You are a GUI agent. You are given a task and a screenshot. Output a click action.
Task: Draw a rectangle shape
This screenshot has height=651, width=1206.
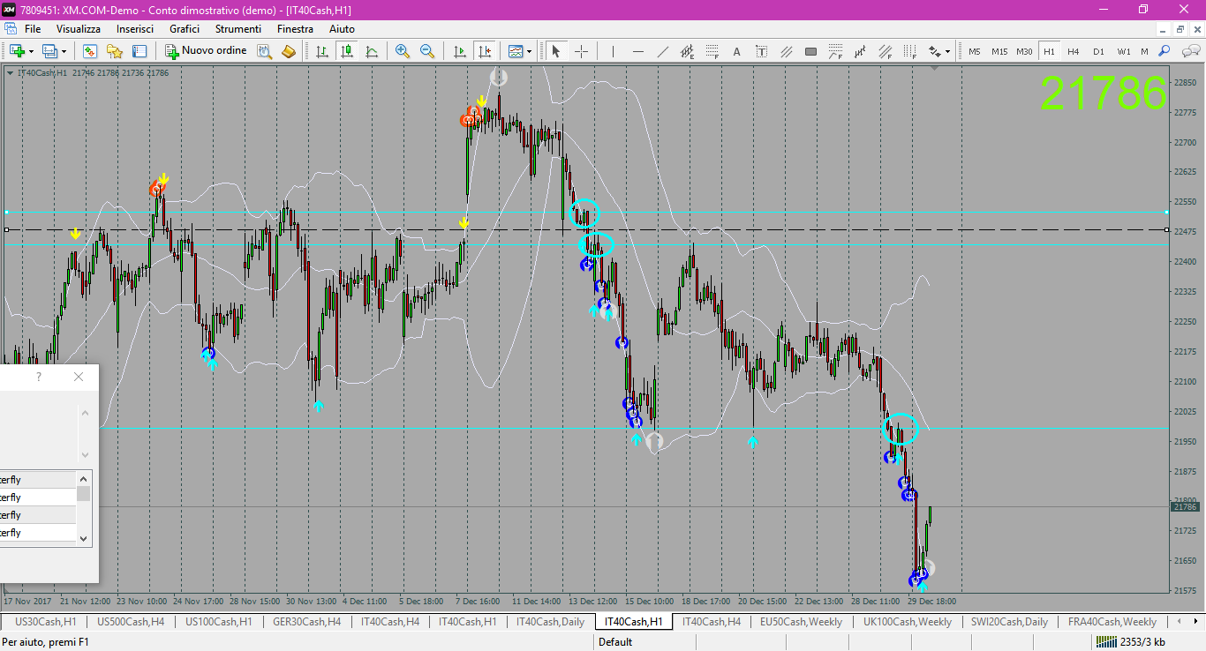click(810, 51)
